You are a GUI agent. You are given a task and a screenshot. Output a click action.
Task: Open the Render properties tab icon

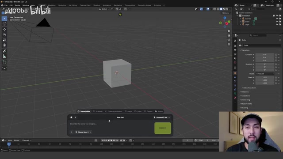[235, 46]
